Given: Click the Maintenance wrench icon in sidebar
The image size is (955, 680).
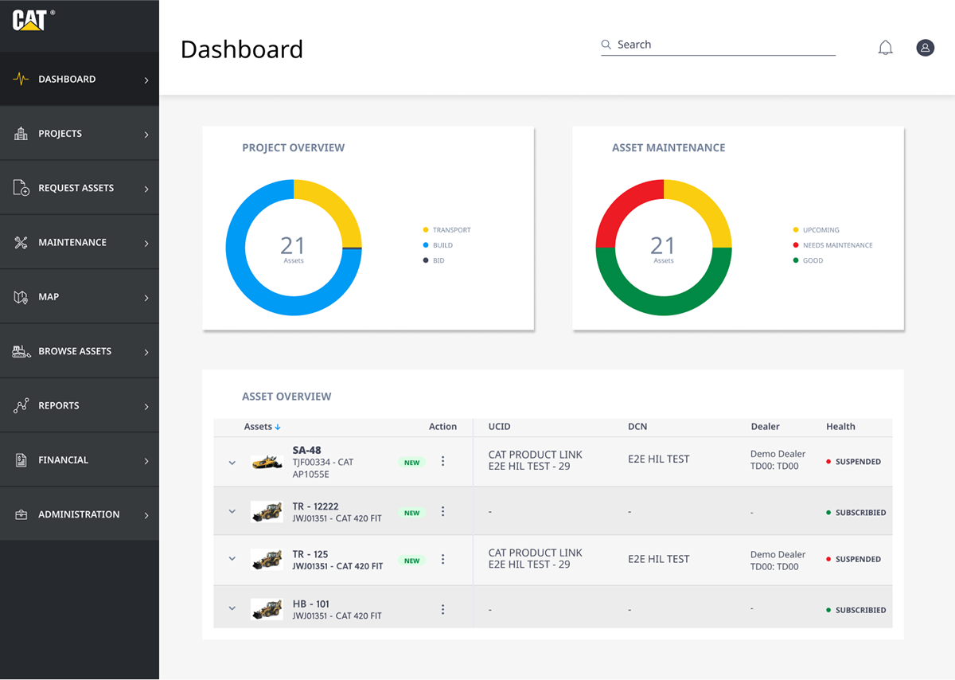Looking at the screenshot, I should tap(21, 243).
